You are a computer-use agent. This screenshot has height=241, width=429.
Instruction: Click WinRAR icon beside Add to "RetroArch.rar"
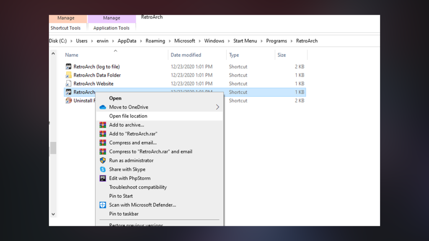[103, 134]
